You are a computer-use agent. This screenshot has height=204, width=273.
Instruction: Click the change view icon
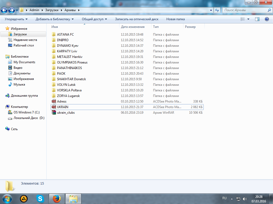tap(243, 19)
